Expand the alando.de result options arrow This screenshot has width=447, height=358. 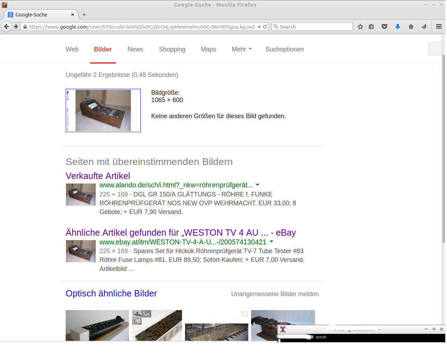[257, 185]
